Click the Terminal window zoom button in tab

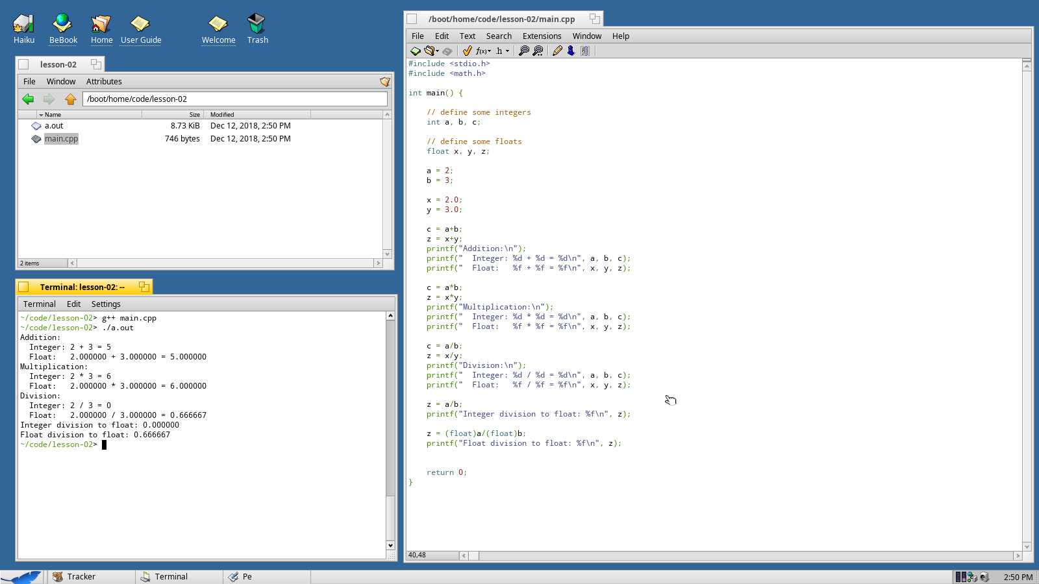144,287
